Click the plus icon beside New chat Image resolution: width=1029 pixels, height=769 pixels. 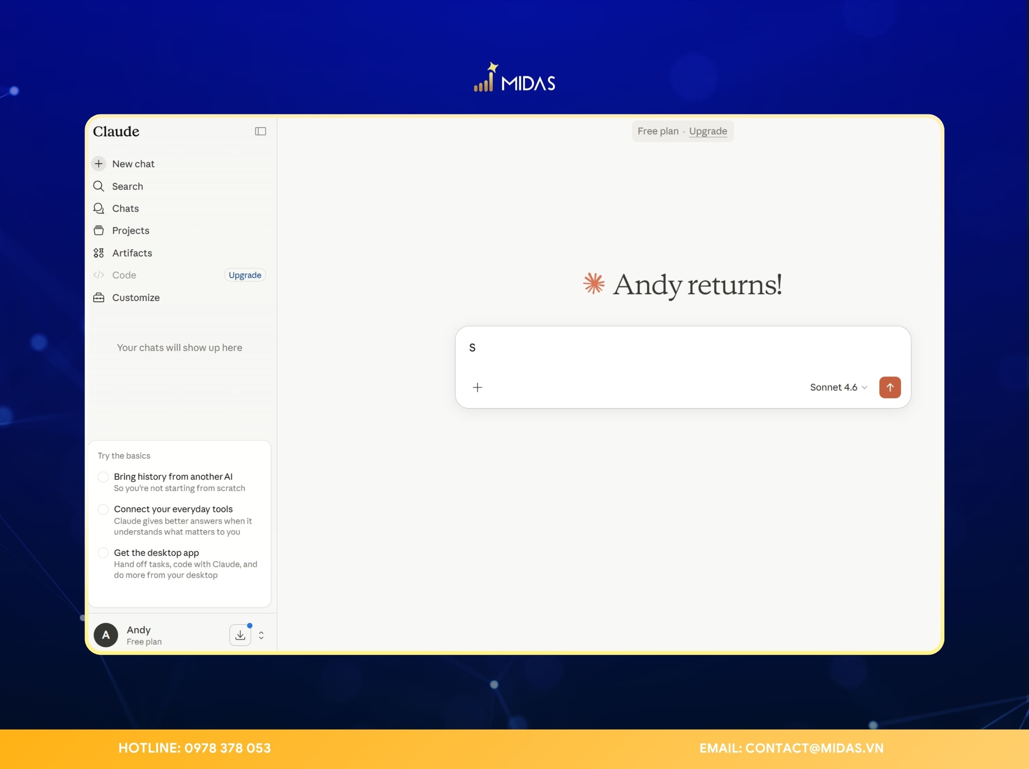click(x=99, y=164)
